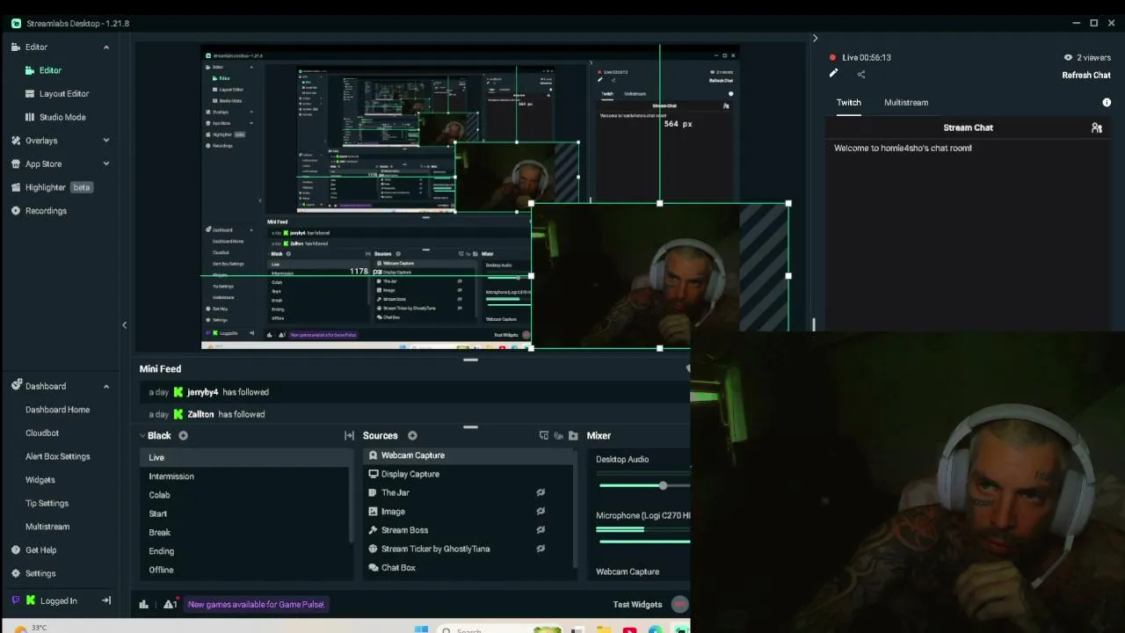Click Refresh Chat
Screen dimensions: 1125x633
pyautogui.click(x=1086, y=75)
